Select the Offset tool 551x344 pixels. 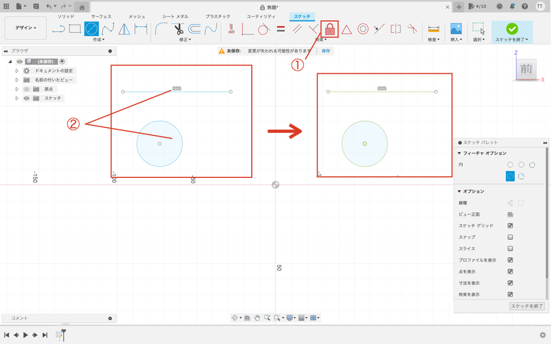pyautogui.click(x=194, y=29)
